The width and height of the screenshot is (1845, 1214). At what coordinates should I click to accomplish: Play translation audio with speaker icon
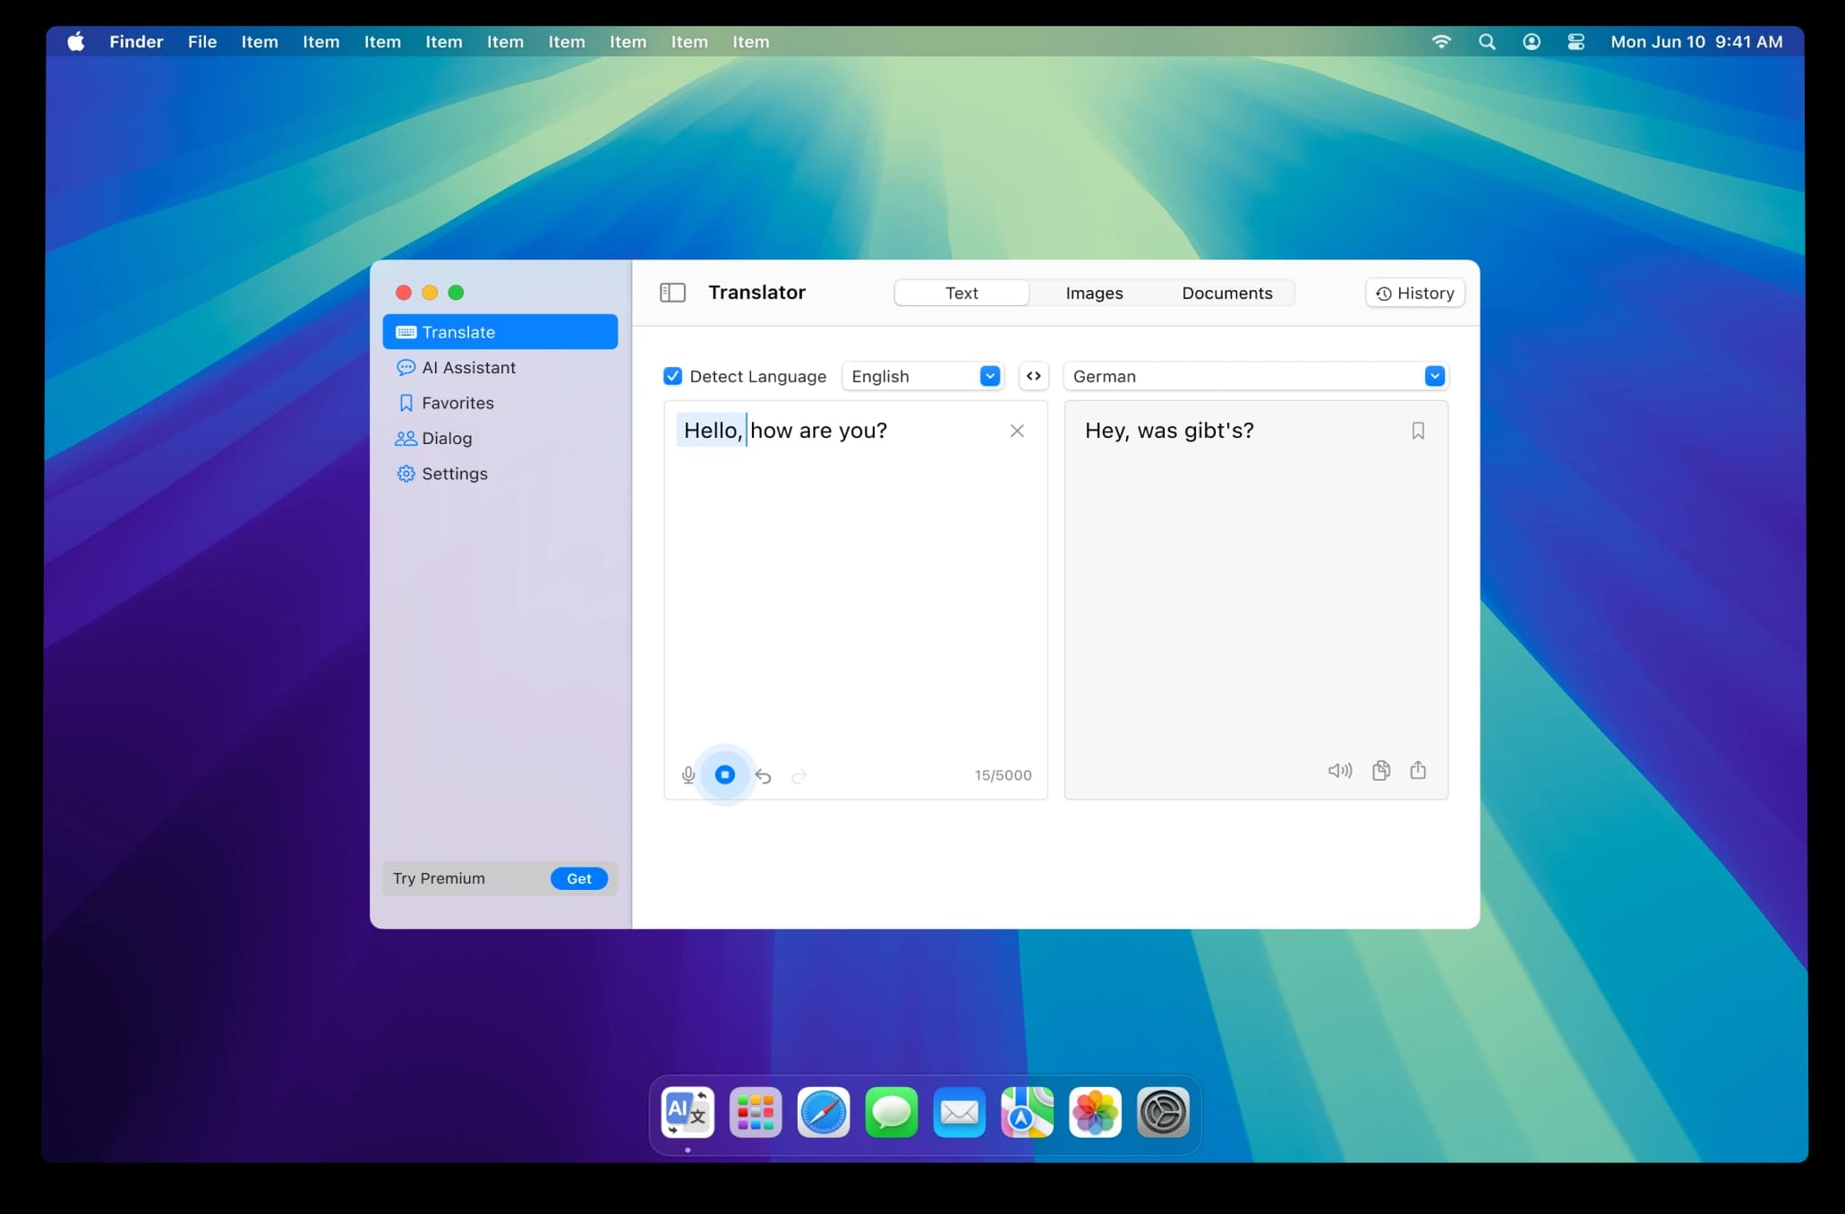[1339, 771]
